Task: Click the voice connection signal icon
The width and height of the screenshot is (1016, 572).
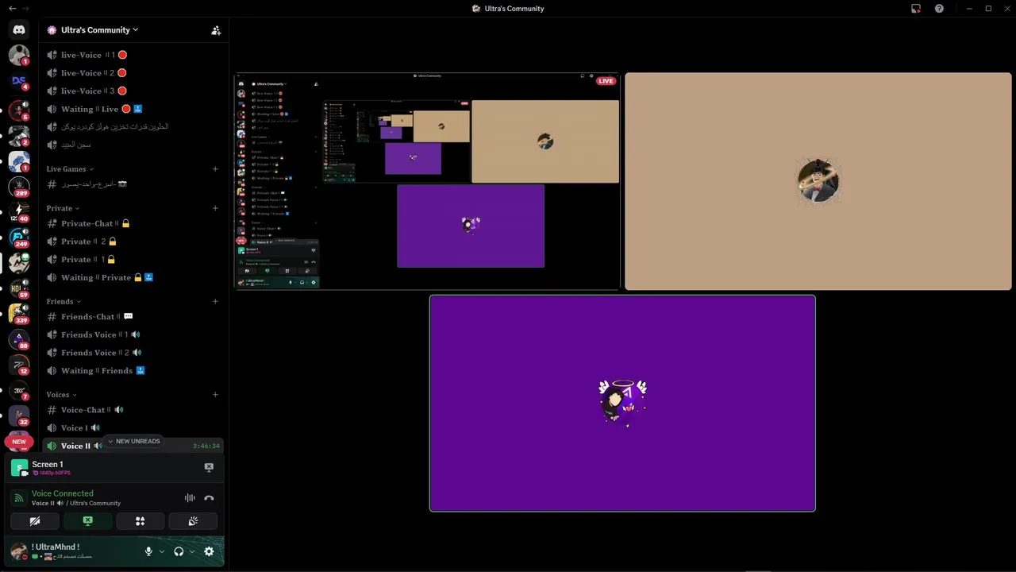Action: tap(19, 498)
